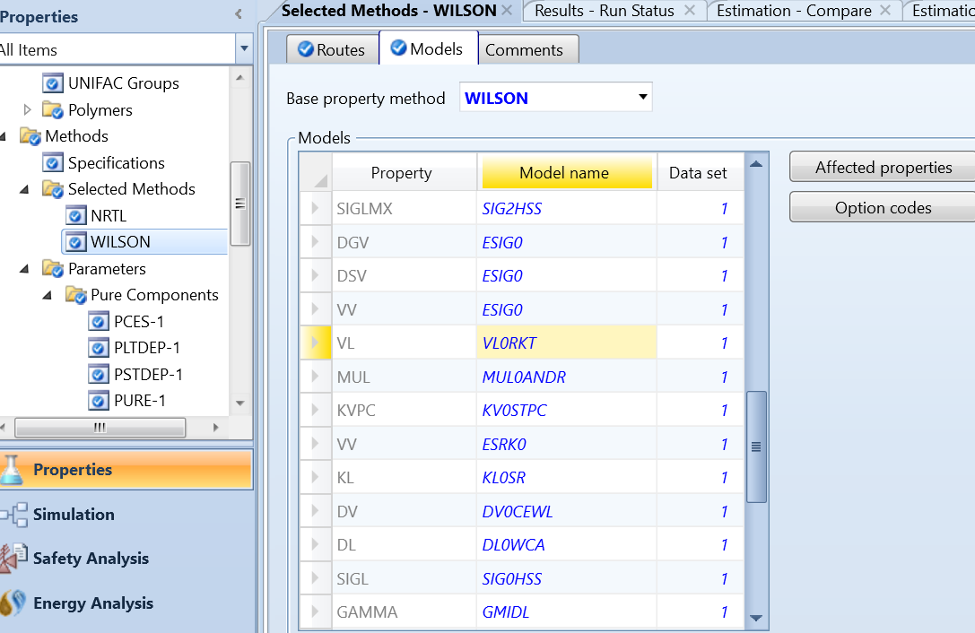The height and width of the screenshot is (633, 975).
Task: Click the Models table scroll down arrow
Action: pos(756,618)
